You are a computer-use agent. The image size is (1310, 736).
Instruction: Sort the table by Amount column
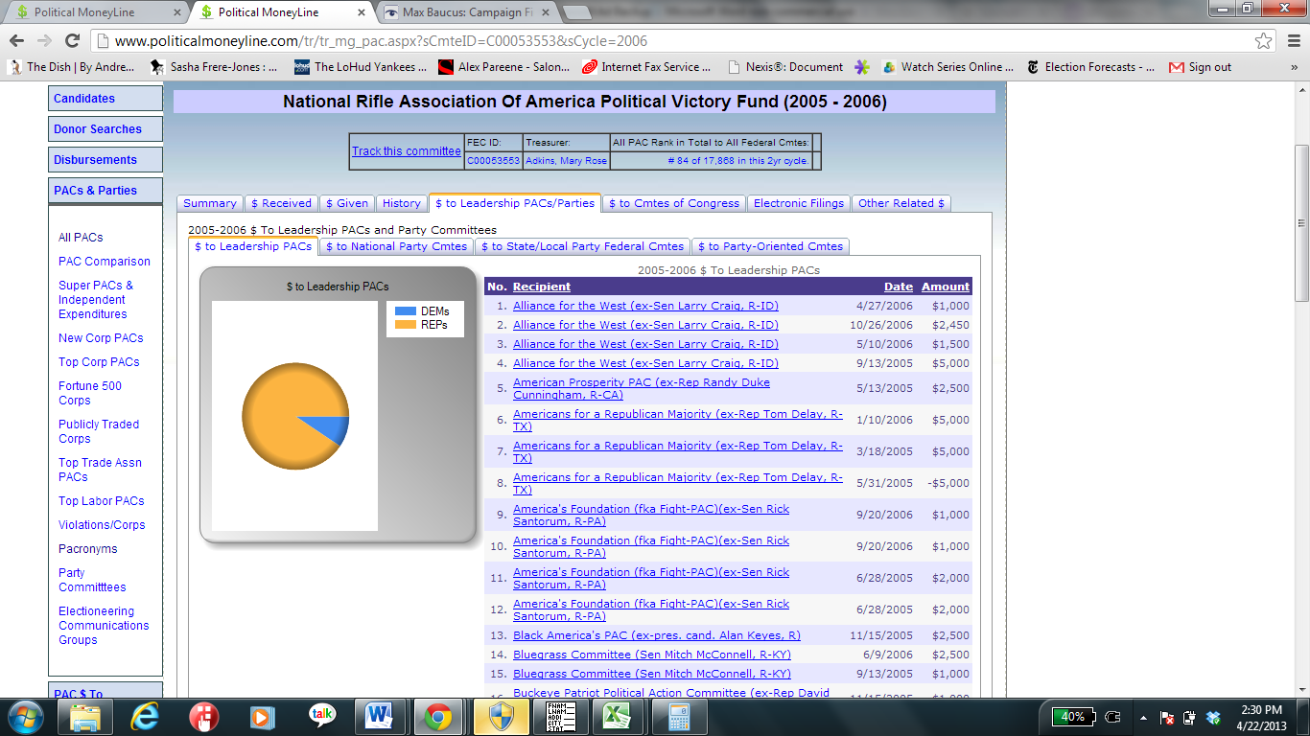946,287
